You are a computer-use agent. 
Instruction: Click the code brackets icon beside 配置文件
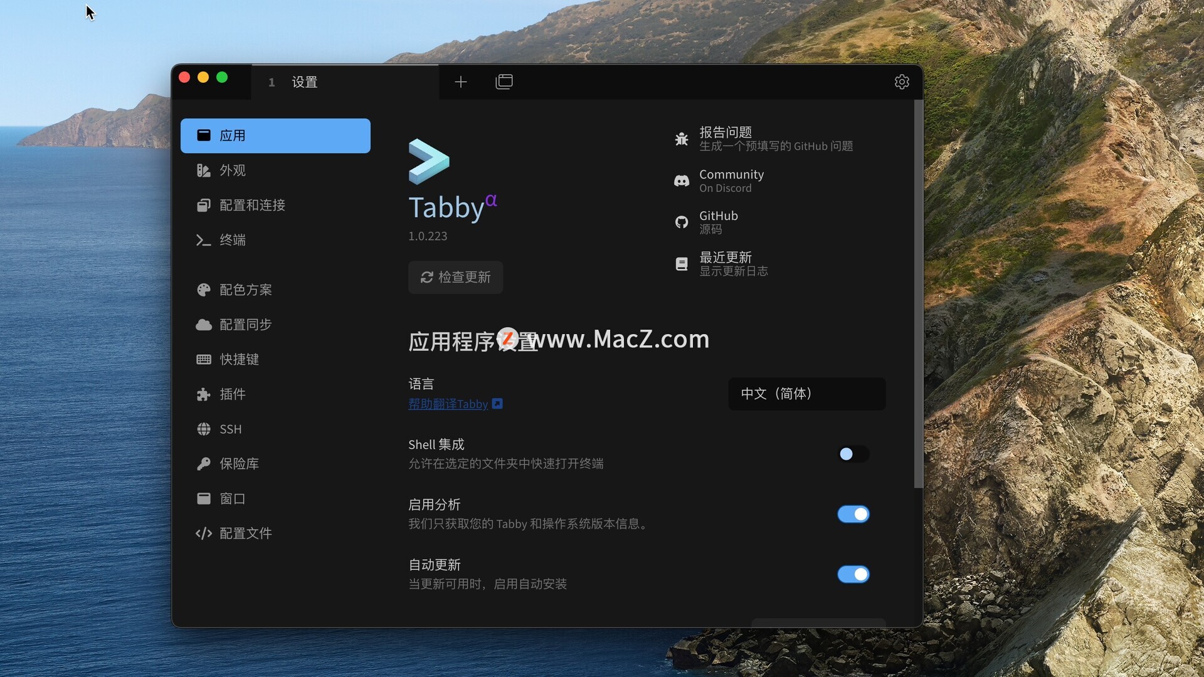coord(204,533)
